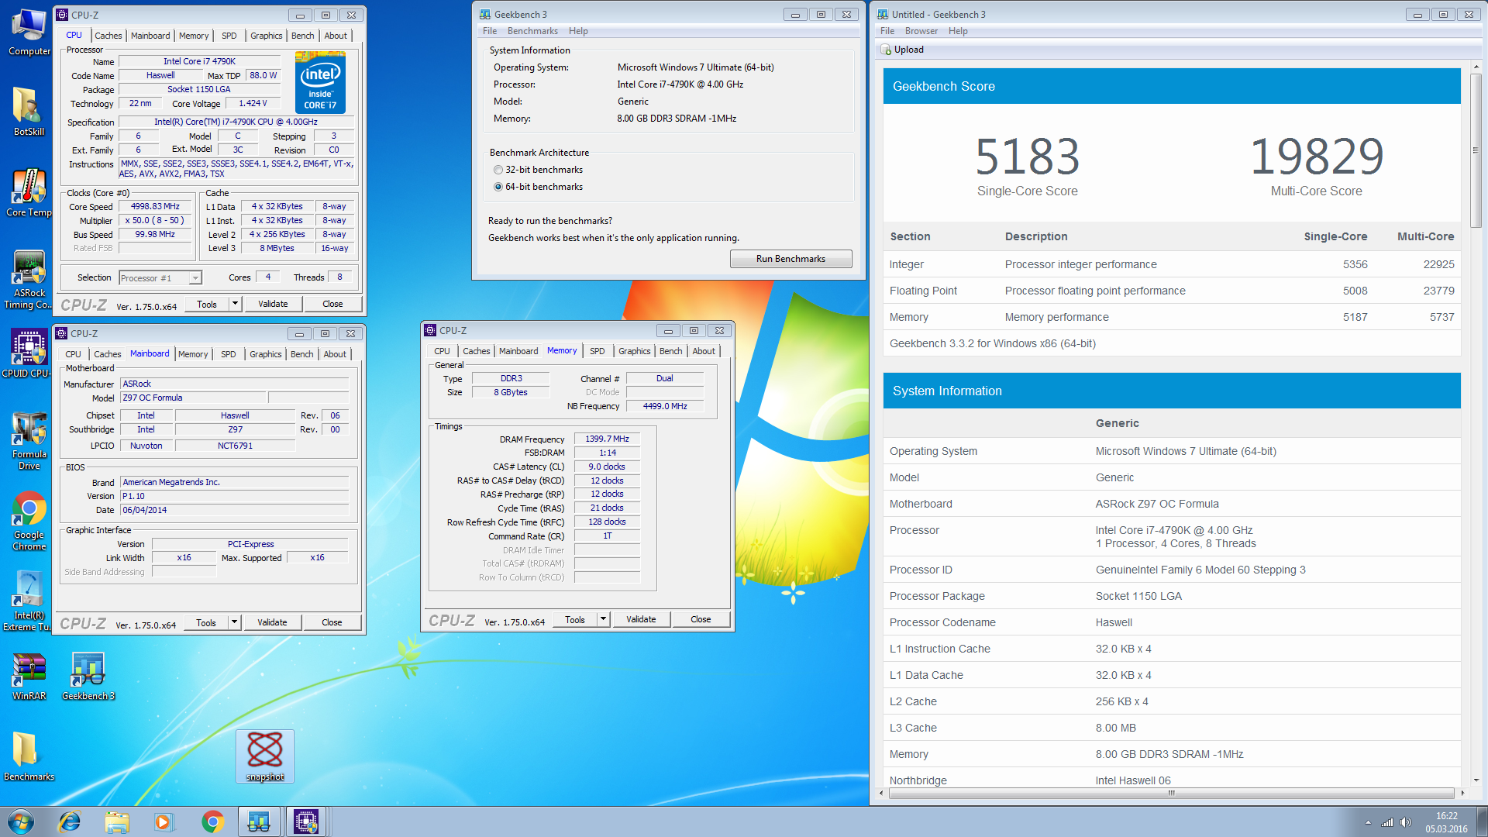Expand Tools dropdown in Mainboard CPU-Z window
Screen dimensions: 1488x837
[234, 622]
